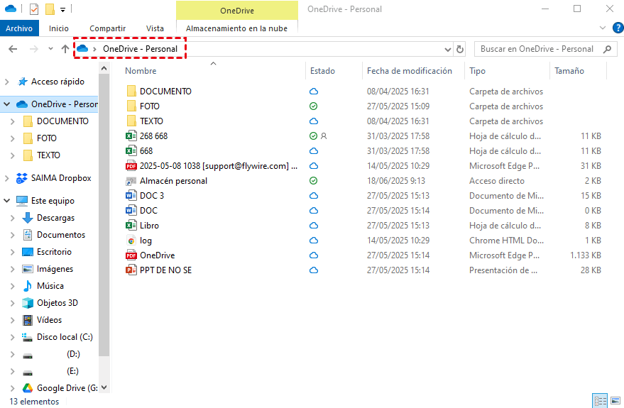Select the PowerPoint file PPT DE NO SE

(x=165, y=270)
